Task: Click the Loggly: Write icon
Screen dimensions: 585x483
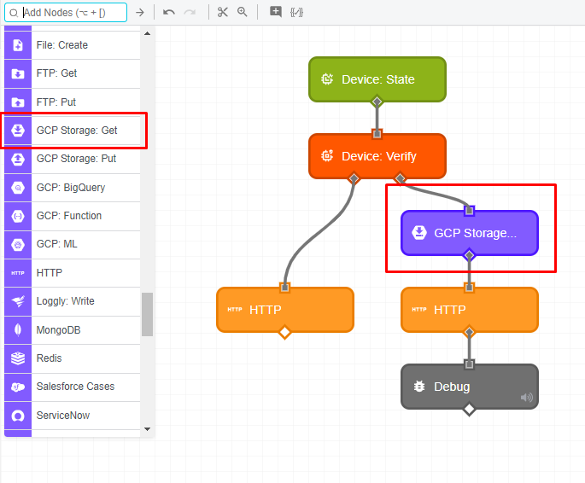Action: pos(18,301)
